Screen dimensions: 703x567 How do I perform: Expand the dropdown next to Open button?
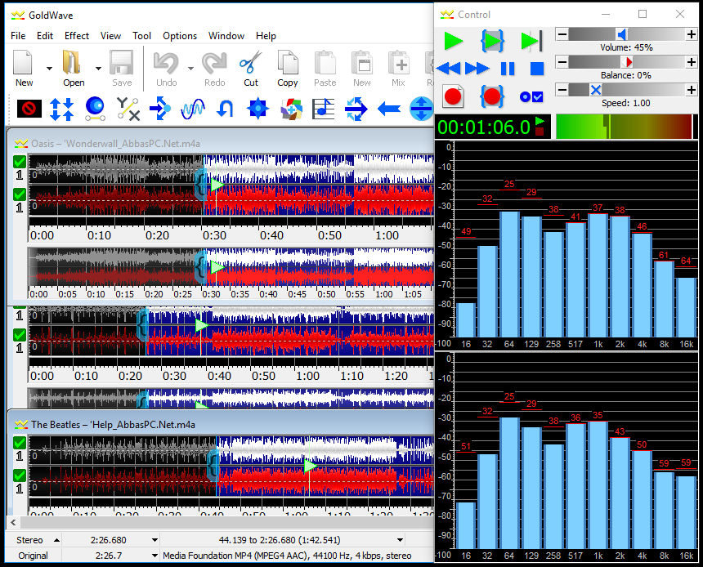pos(98,69)
